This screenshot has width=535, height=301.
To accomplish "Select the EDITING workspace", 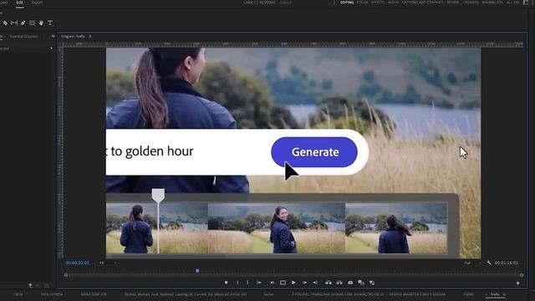I will click(x=347, y=3).
